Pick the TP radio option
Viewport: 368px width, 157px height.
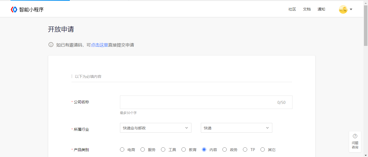coord(245,149)
